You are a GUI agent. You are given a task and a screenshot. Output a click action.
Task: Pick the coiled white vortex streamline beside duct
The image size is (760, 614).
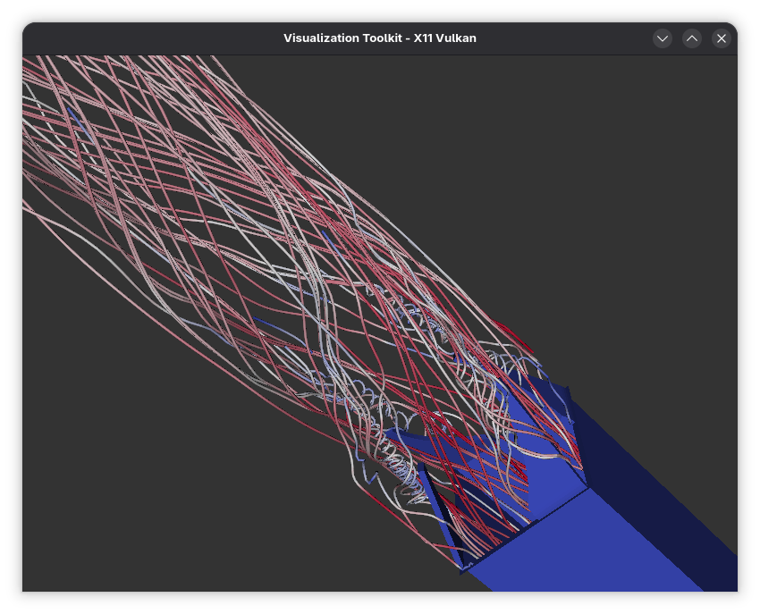(x=393, y=465)
